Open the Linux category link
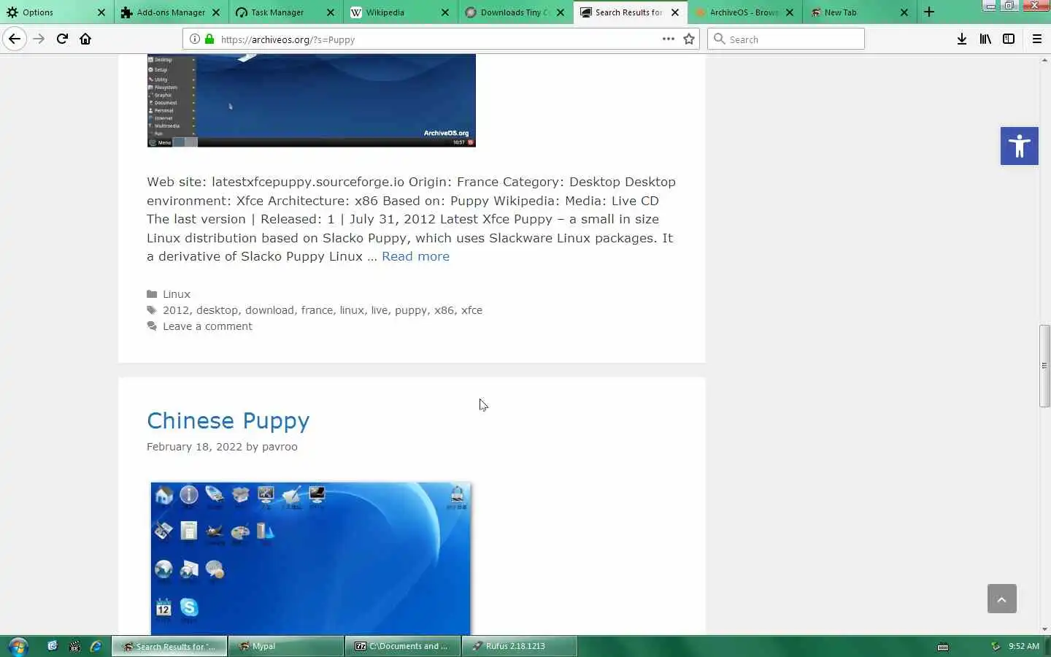This screenshot has height=657, width=1051. 177,294
